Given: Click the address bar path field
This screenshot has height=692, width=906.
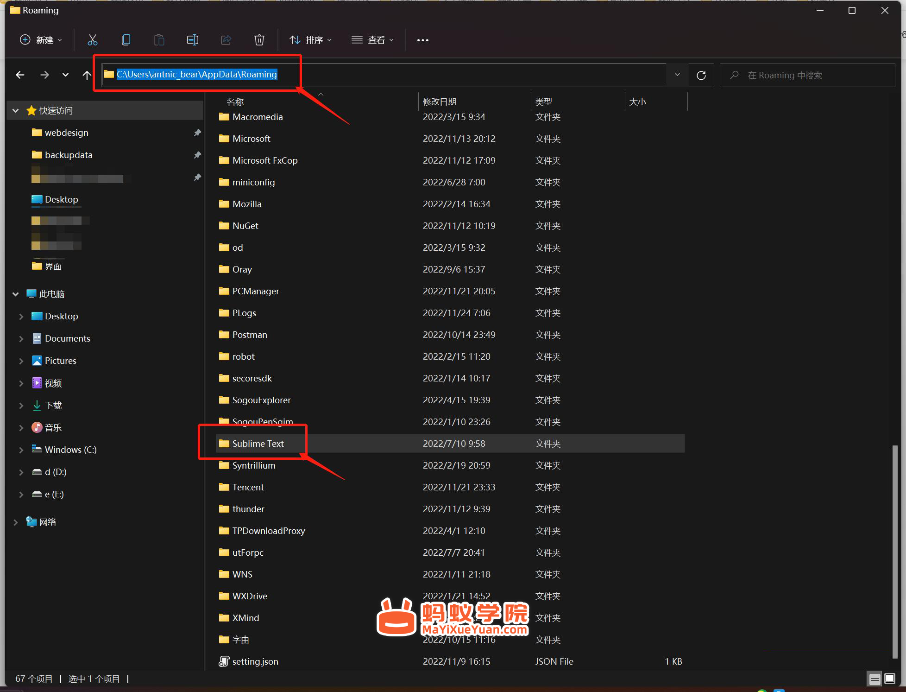Looking at the screenshot, I should tap(384, 75).
